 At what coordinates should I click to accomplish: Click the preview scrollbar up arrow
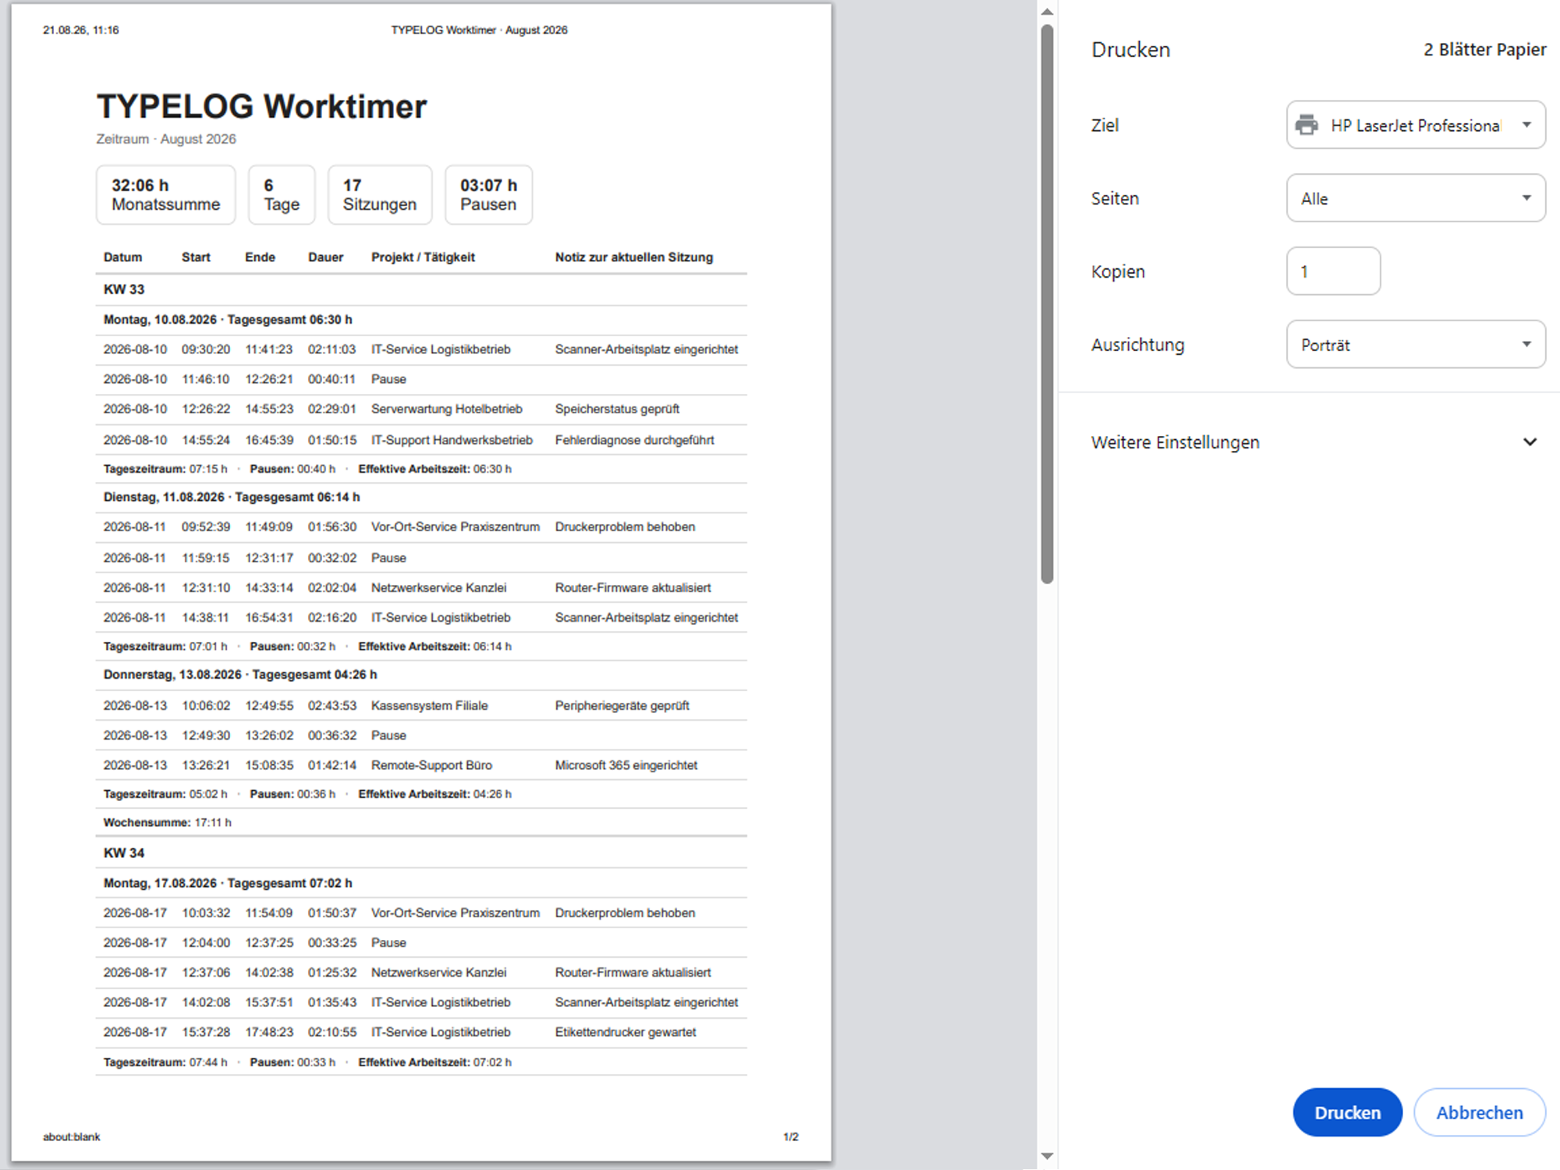tap(1047, 12)
